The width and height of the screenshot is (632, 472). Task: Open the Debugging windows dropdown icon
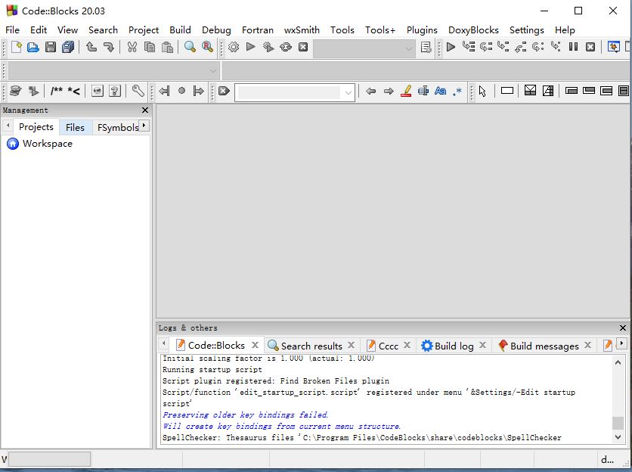pyautogui.click(x=613, y=47)
